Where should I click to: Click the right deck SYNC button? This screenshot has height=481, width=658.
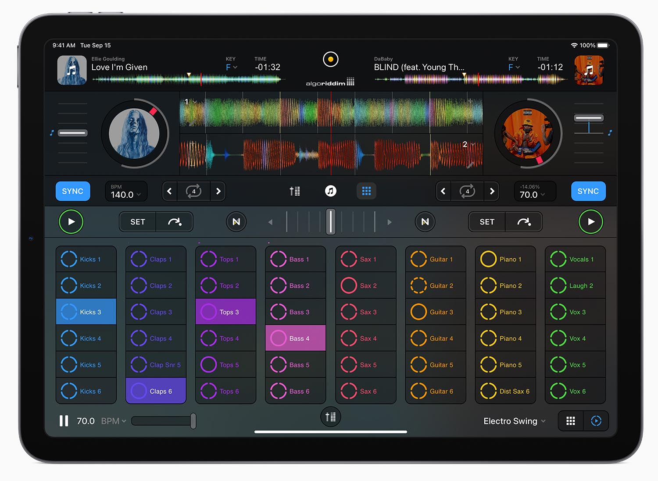click(x=588, y=191)
